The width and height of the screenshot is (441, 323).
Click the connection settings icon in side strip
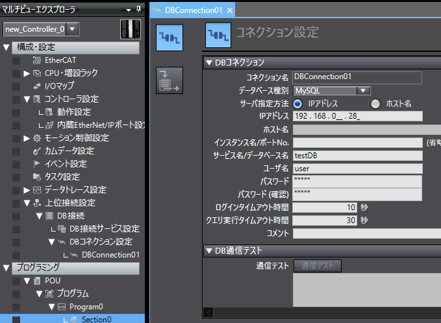170,38
